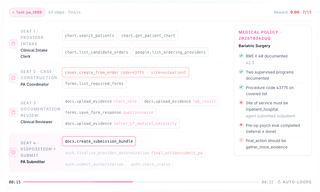Select the docs.upload_evidence lab_result step
The image size is (320, 192).
point(180,101)
